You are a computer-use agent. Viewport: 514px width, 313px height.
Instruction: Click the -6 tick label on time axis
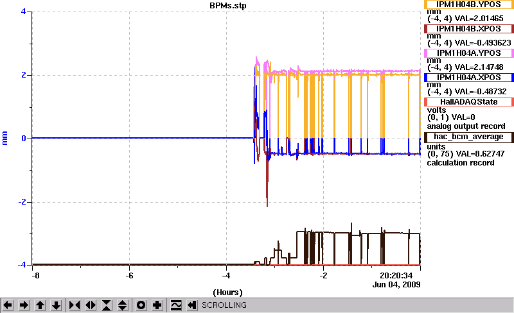click(x=130, y=276)
